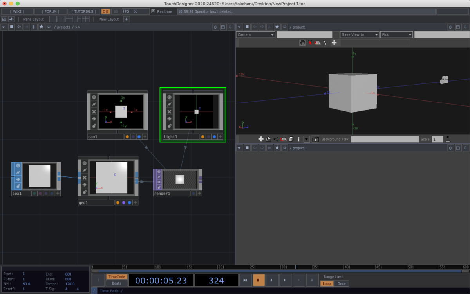Open the down-triangle display options under viewer
Image resolution: width=470 pixels, height=294 pixels.
point(307,139)
